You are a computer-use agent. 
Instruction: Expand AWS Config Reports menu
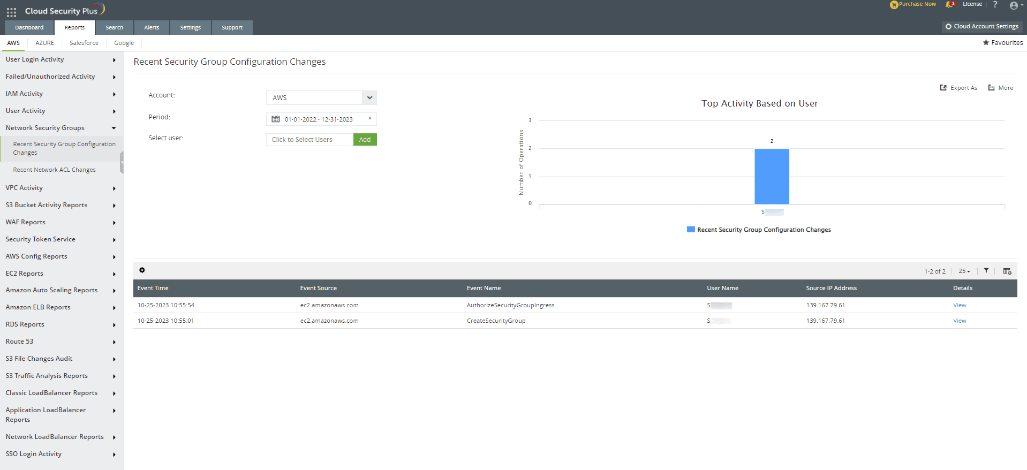[61, 256]
